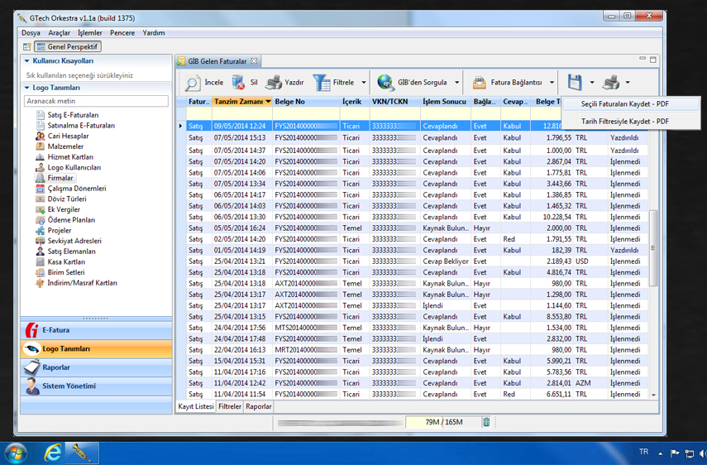
Task: Choose Seçili Faturaları Kaydet - PDF
Action: [631, 103]
